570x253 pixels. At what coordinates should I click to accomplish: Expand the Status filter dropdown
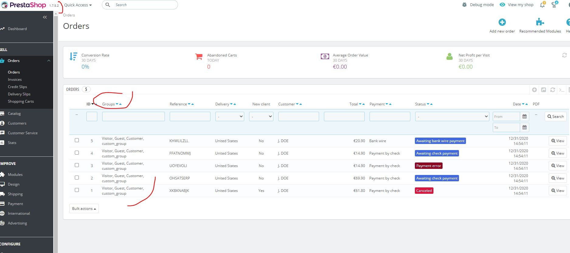452,117
